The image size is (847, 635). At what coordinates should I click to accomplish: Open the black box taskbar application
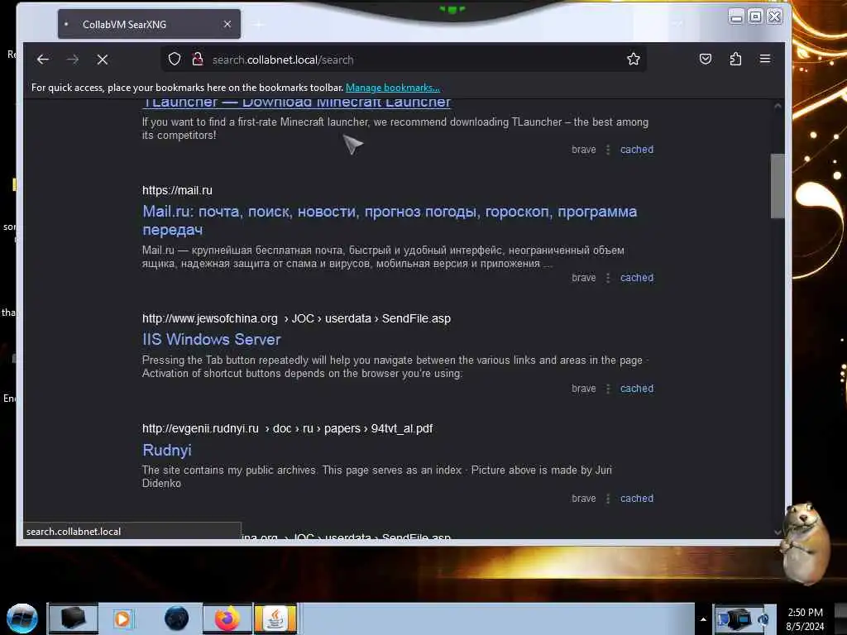[74, 618]
